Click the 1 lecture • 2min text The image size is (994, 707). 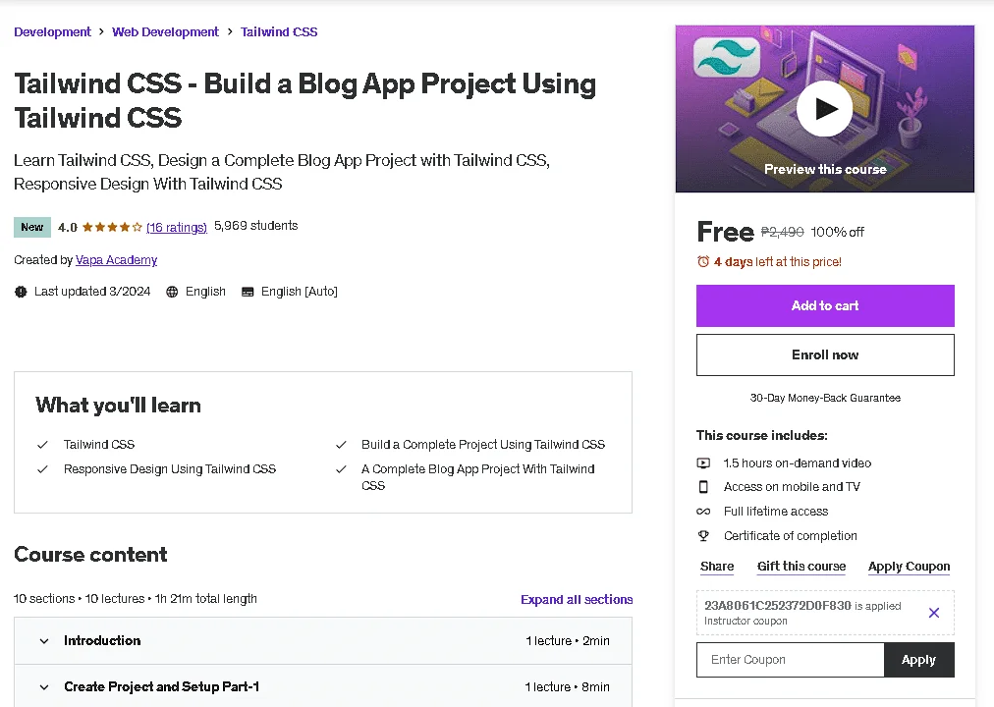[x=568, y=640]
